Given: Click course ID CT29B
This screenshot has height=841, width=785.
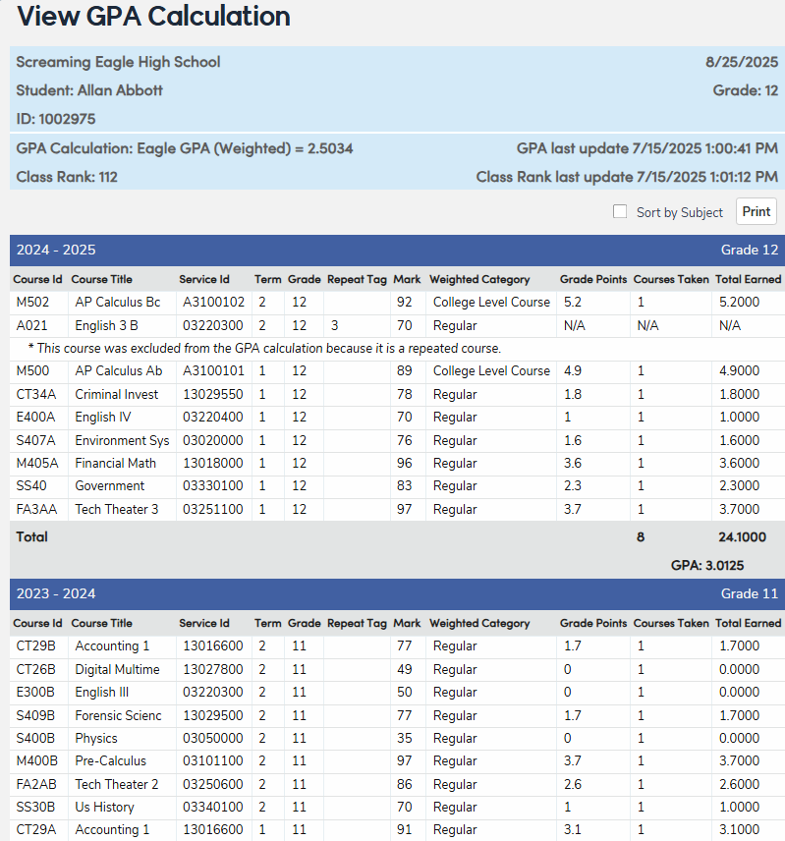Looking at the screenshot, I should (36, 645).
